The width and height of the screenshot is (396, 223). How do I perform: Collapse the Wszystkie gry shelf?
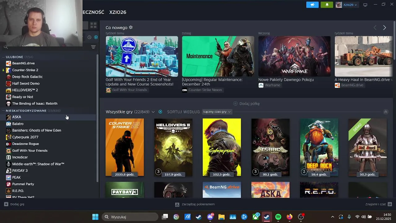point(385,112)
